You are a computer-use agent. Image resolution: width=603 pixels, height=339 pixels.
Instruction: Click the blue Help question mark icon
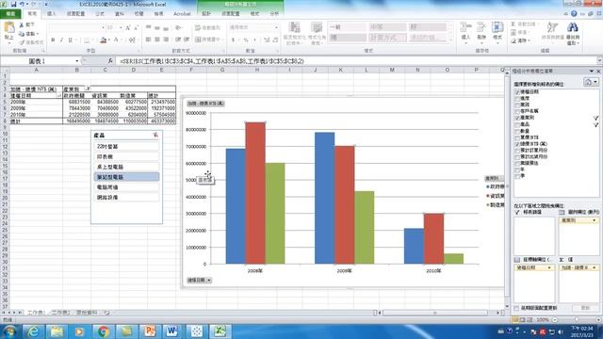(x=574, y=13)
